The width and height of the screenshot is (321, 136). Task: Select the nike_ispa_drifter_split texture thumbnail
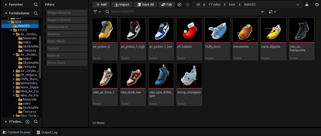pos(161,76)
